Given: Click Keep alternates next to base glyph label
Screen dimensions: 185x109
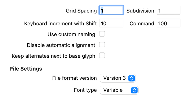Looking at the screenshot, I should click(x=53, y=56).
